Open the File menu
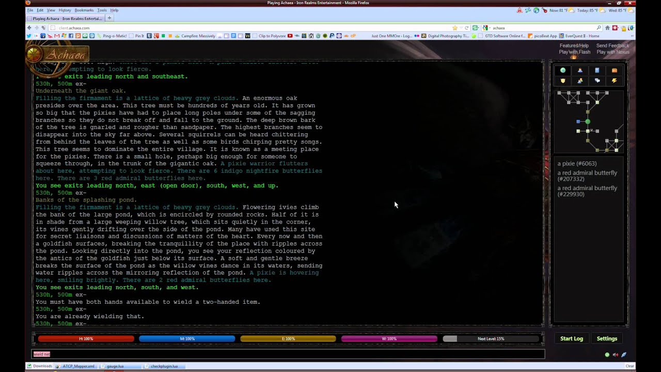Screen dimensions: 661x372 pos(30,10)
